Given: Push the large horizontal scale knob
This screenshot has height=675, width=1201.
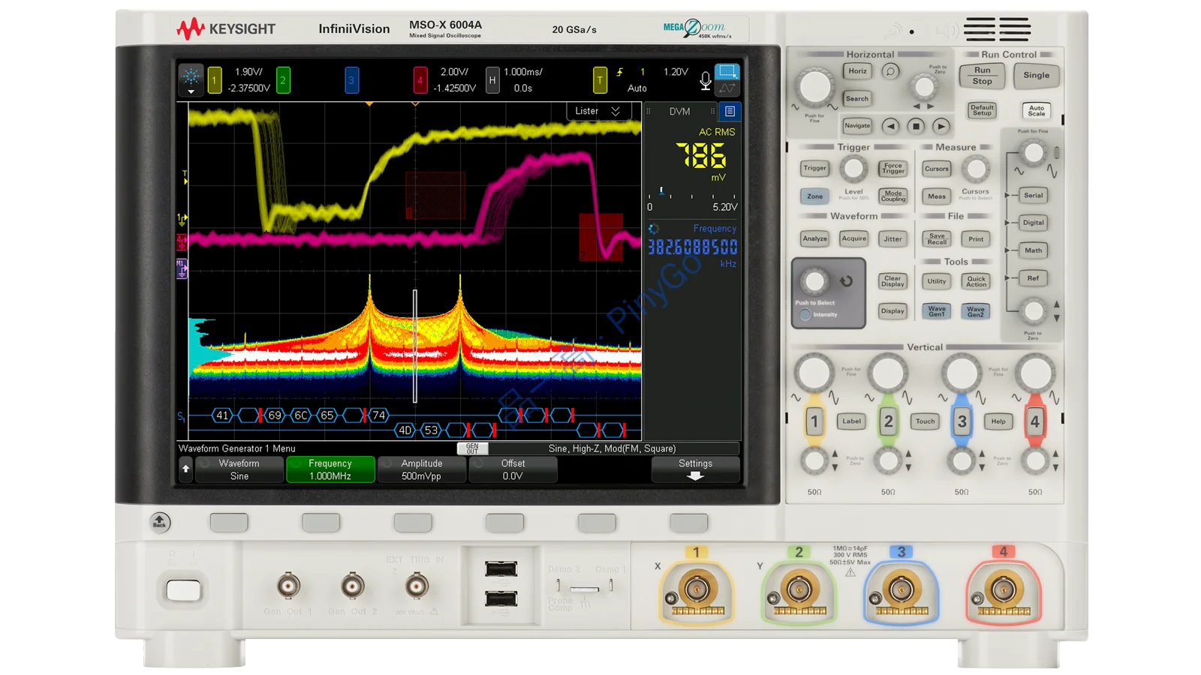Looking at the screenshot, I should (814, 87).
